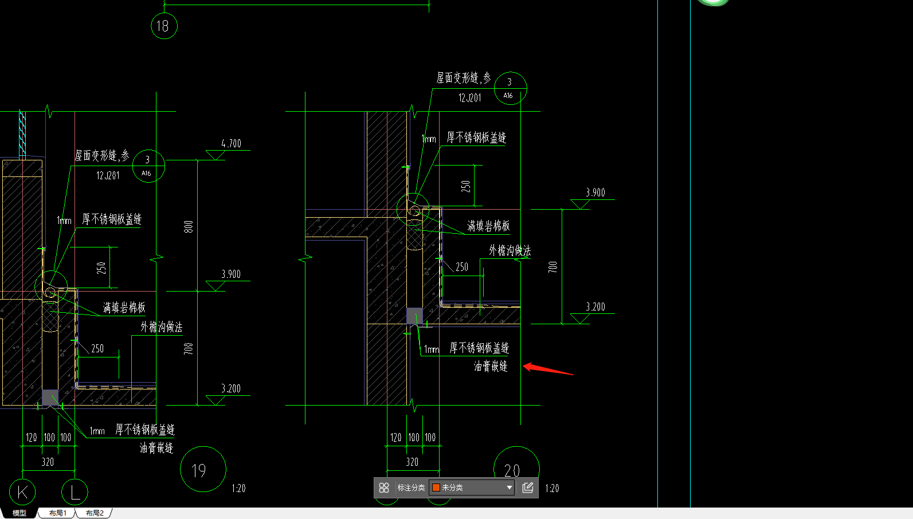The width and height of the screenshot is (913, 519).
Task: Expand the 未分类 annotation category dropdown
Action: coord(509,487)
